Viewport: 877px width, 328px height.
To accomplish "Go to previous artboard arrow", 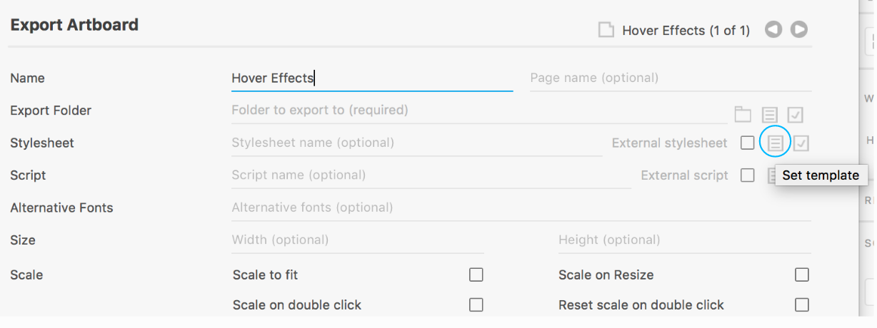I will click(773, 30).
